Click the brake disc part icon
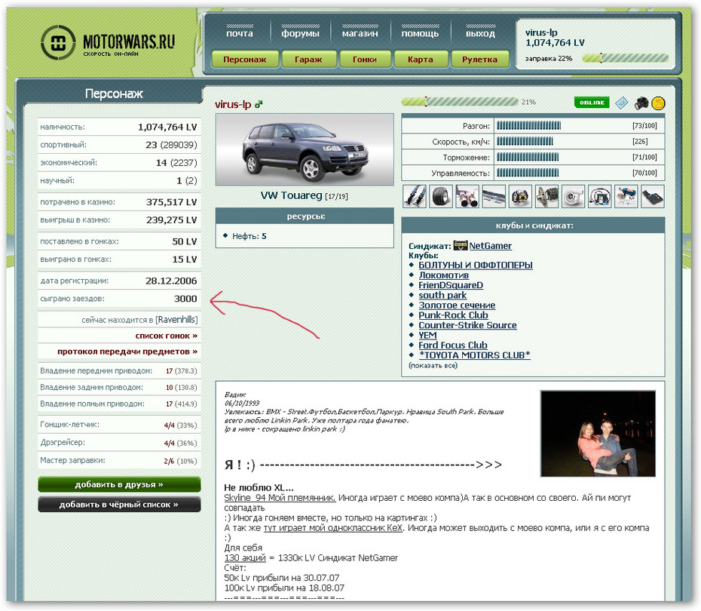This screenshot has height=611, width=701. click(520, 196)
